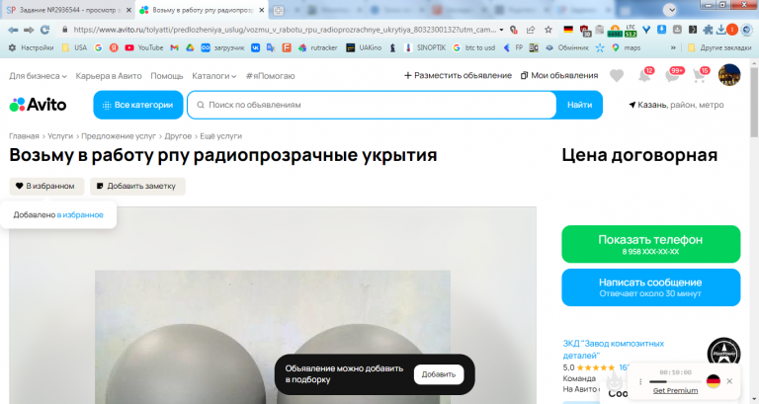Open the Gmail bookmark icon
This screenshot has height=404, width=759.
[x=175, y=47]
